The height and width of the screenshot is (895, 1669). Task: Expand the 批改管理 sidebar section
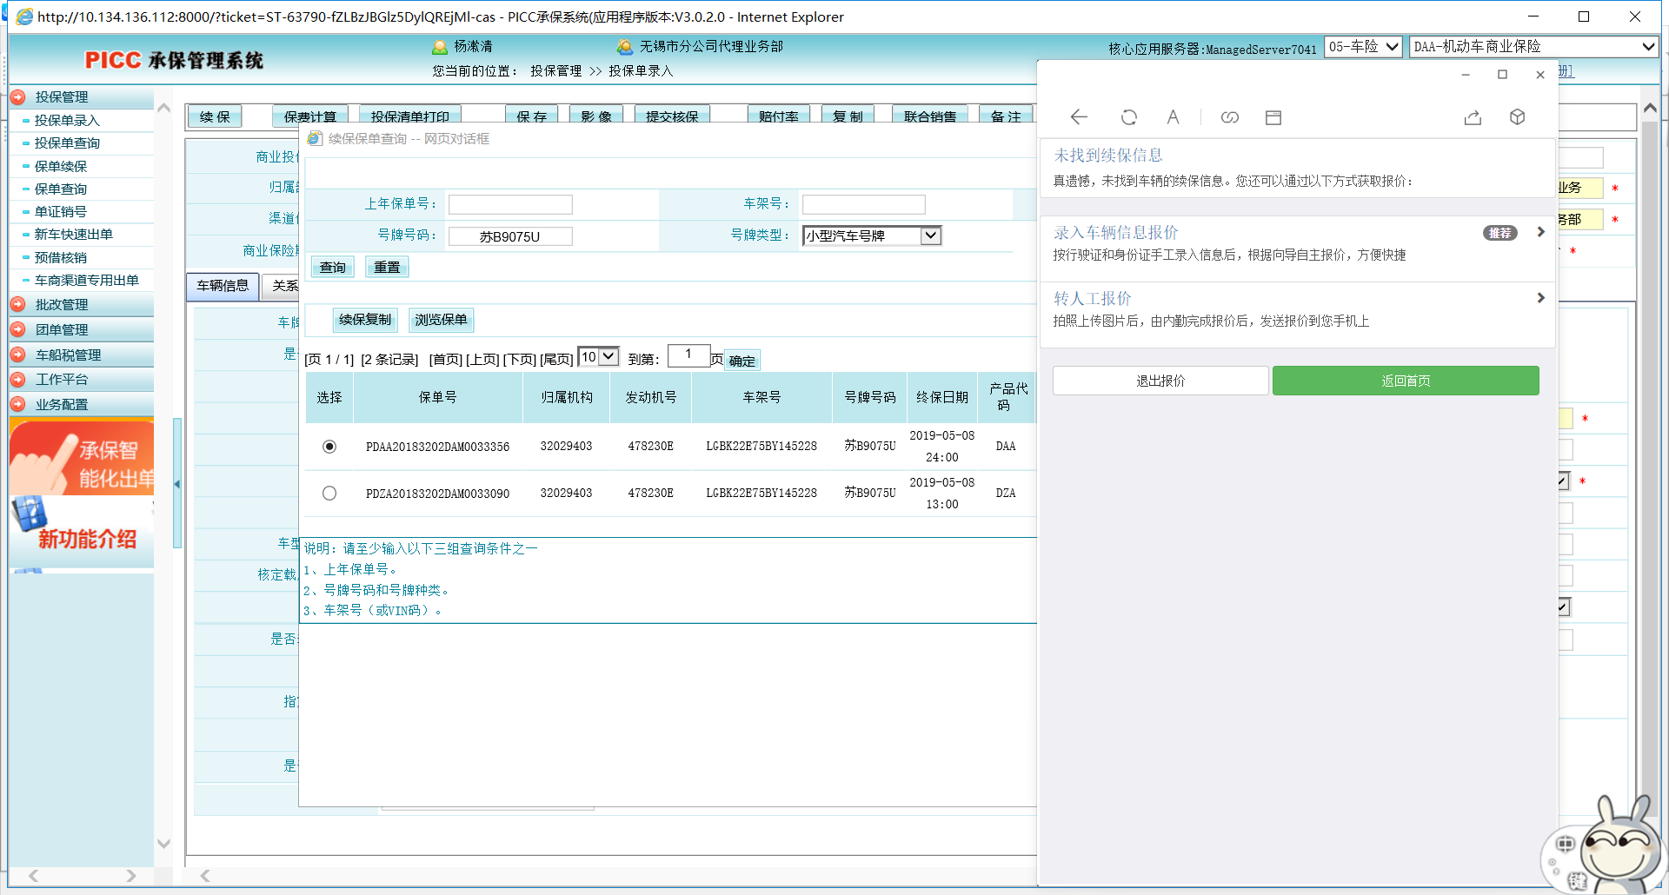point(62,305)
